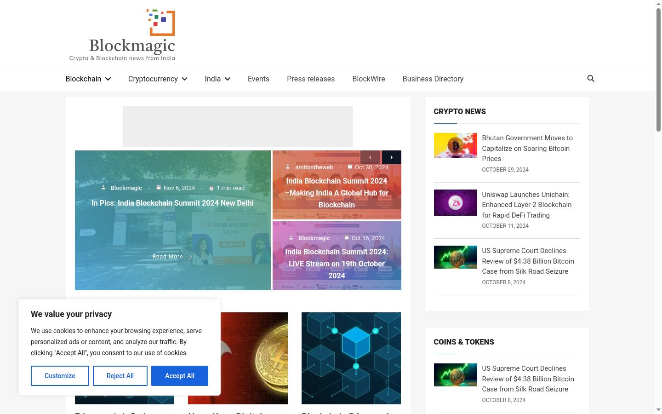The image size is (662, 414).
Task: Click the Uniswap Unichain thumbnail
Action: click(456, 202)
